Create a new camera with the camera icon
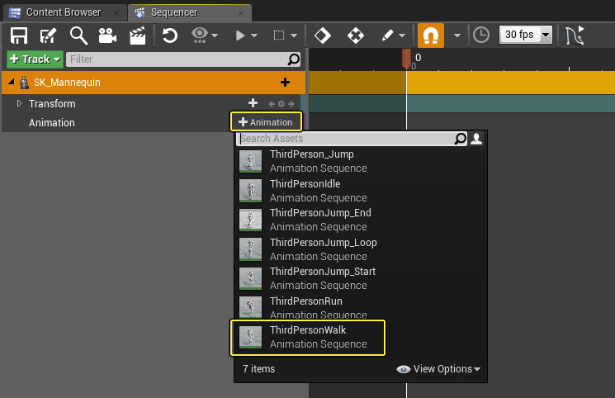615x398 pixels. [107, 36]
